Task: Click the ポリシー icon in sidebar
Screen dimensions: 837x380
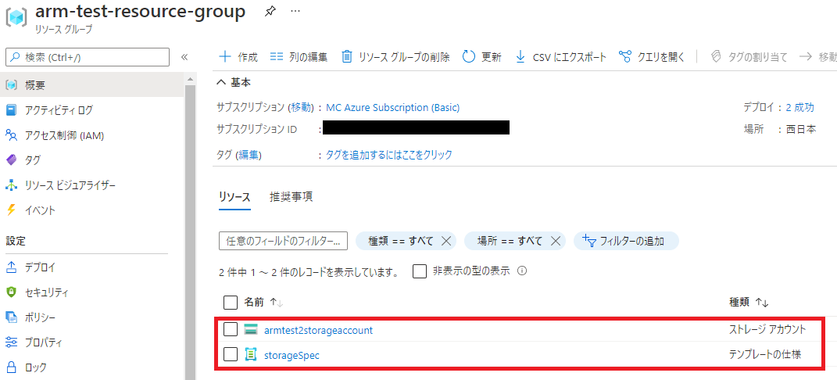Action: tap(12, 317)
